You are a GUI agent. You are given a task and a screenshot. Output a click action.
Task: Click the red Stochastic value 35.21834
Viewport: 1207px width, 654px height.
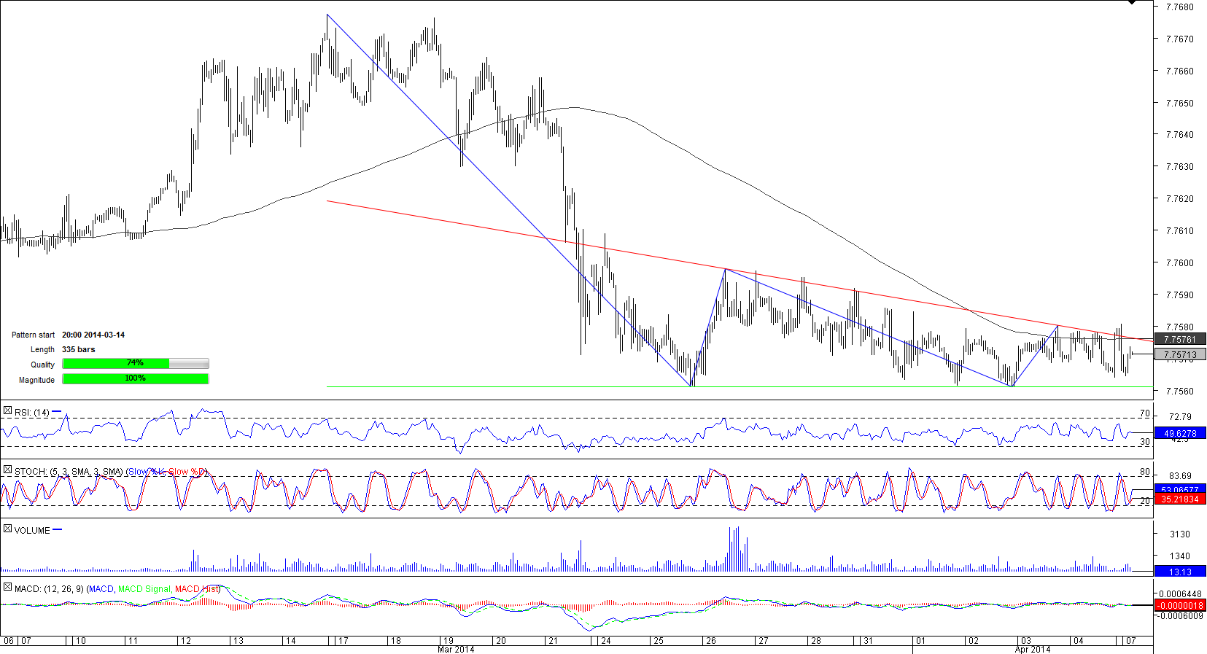click(x=1179, y=499)
